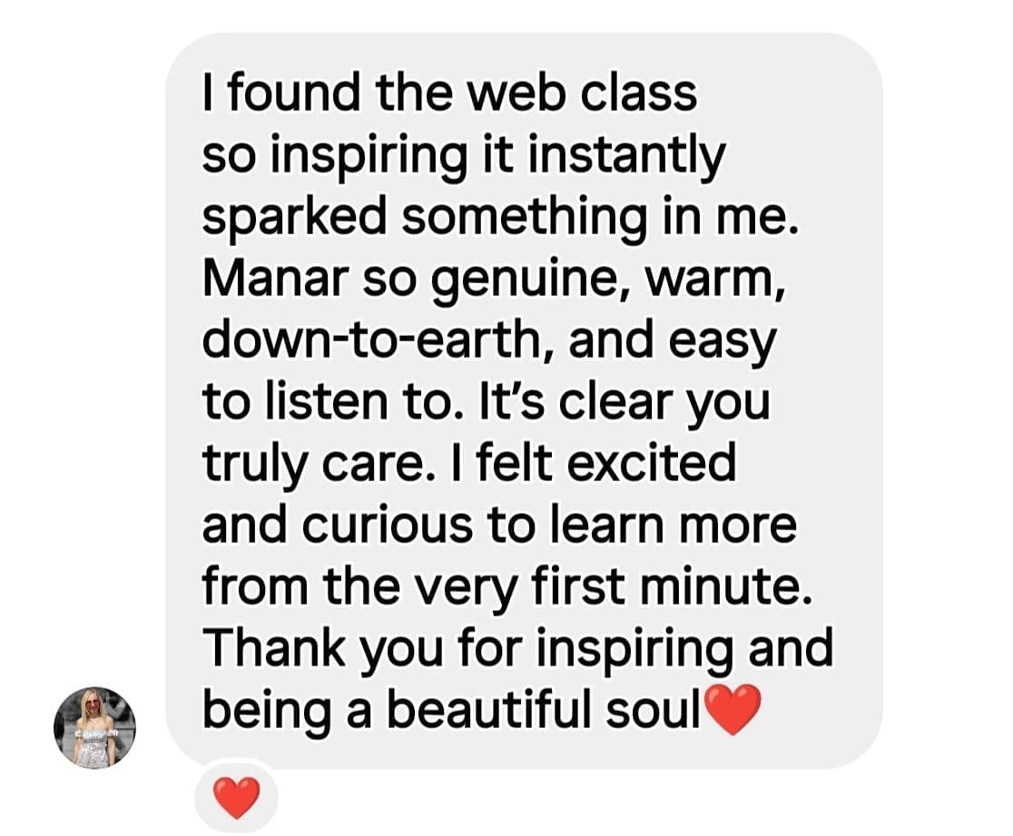
Task: Click the word 'inspiring' on the second line
Action: [369, 157]
